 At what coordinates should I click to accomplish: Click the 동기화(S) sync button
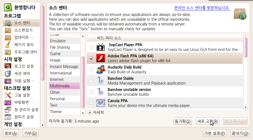pos(183,121)
